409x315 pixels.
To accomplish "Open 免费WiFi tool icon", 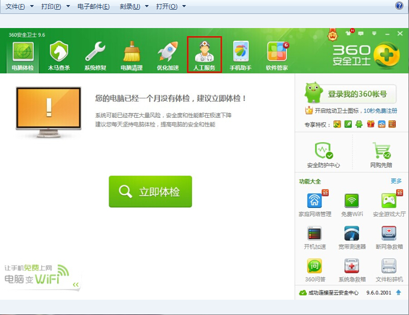I will tap(351, 201).
